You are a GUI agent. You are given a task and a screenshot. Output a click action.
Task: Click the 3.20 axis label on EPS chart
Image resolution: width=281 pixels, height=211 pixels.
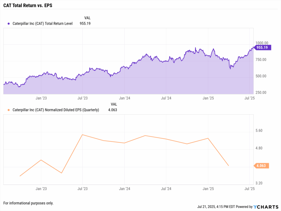259,183
